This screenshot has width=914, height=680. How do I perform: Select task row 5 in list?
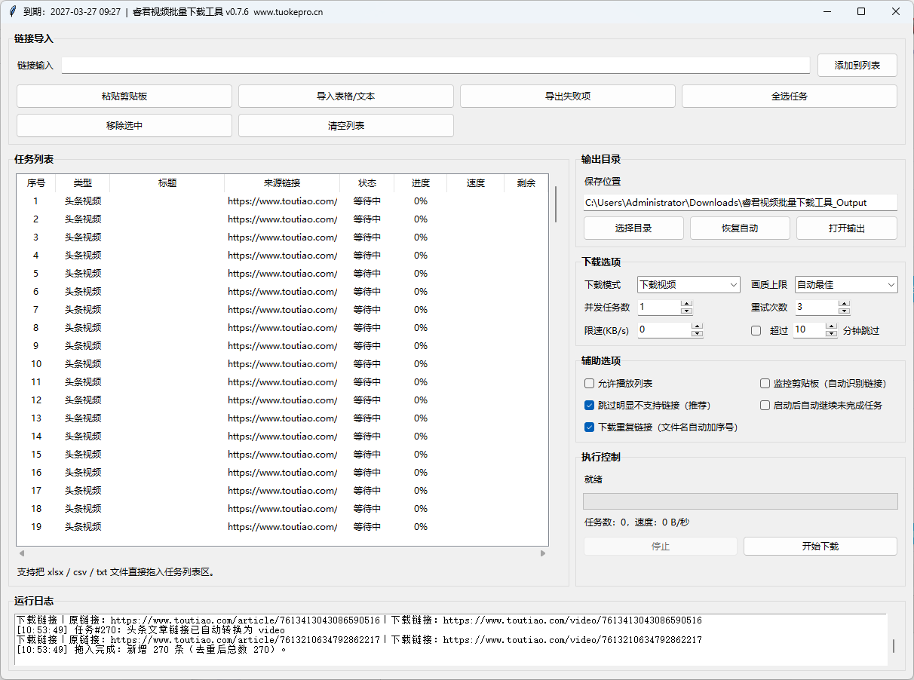(x=283, y=274)
